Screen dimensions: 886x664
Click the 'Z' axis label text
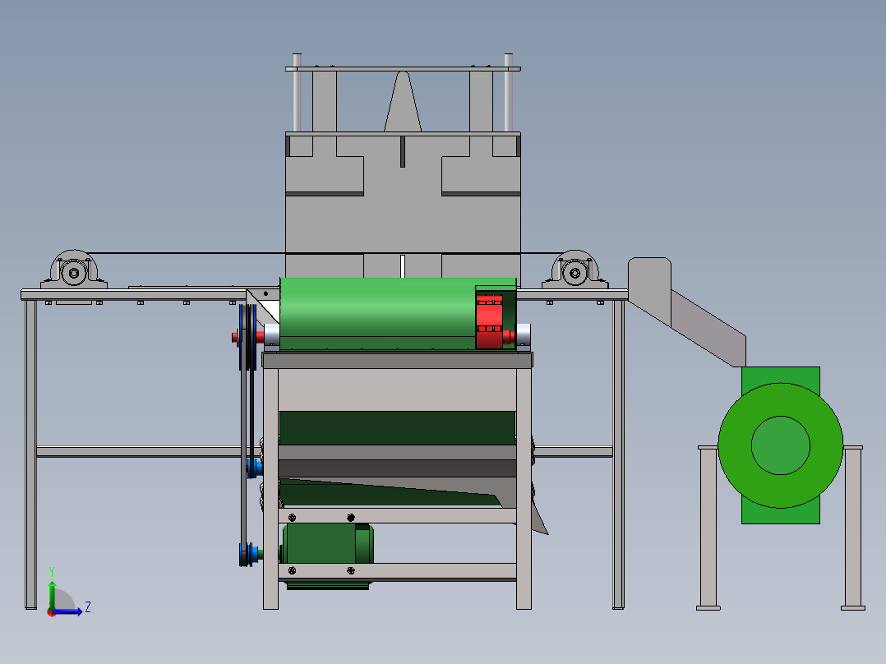[88, 607]
